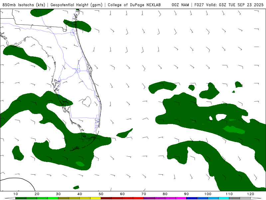The height and width of the screenshot is (200, 266).
Task: Click the darkest green 10-15 kt legend swatch
Action: tap(21, 198)
